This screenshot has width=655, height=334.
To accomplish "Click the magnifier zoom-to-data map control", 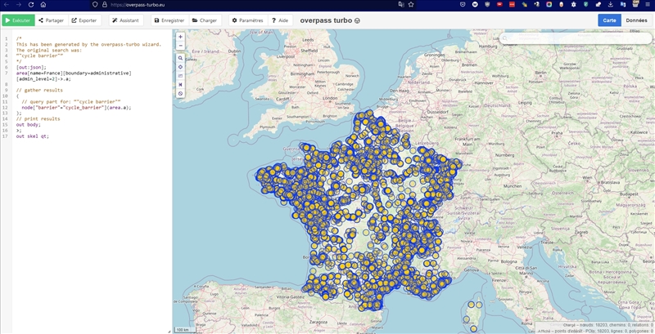I will (x=180, y=58).
